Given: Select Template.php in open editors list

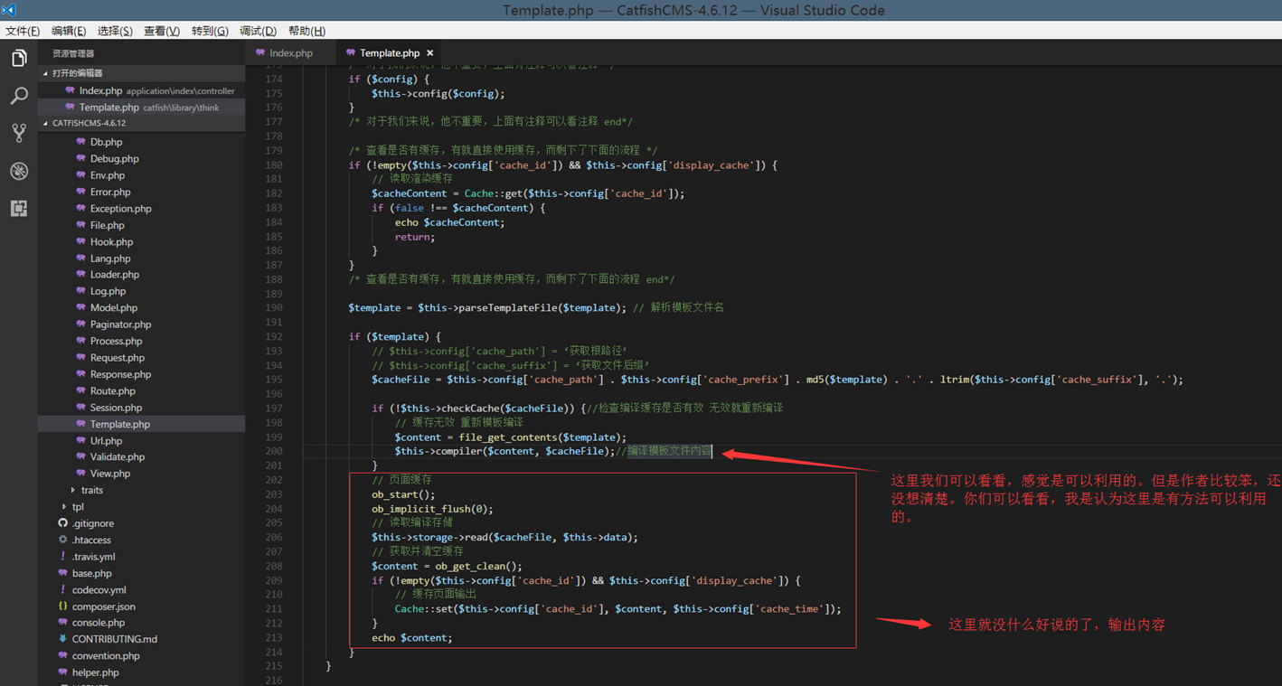Looking at the screenshot, I should 142,107.
